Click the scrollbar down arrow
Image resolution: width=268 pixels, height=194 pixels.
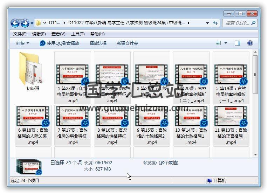tap(255, 155)
